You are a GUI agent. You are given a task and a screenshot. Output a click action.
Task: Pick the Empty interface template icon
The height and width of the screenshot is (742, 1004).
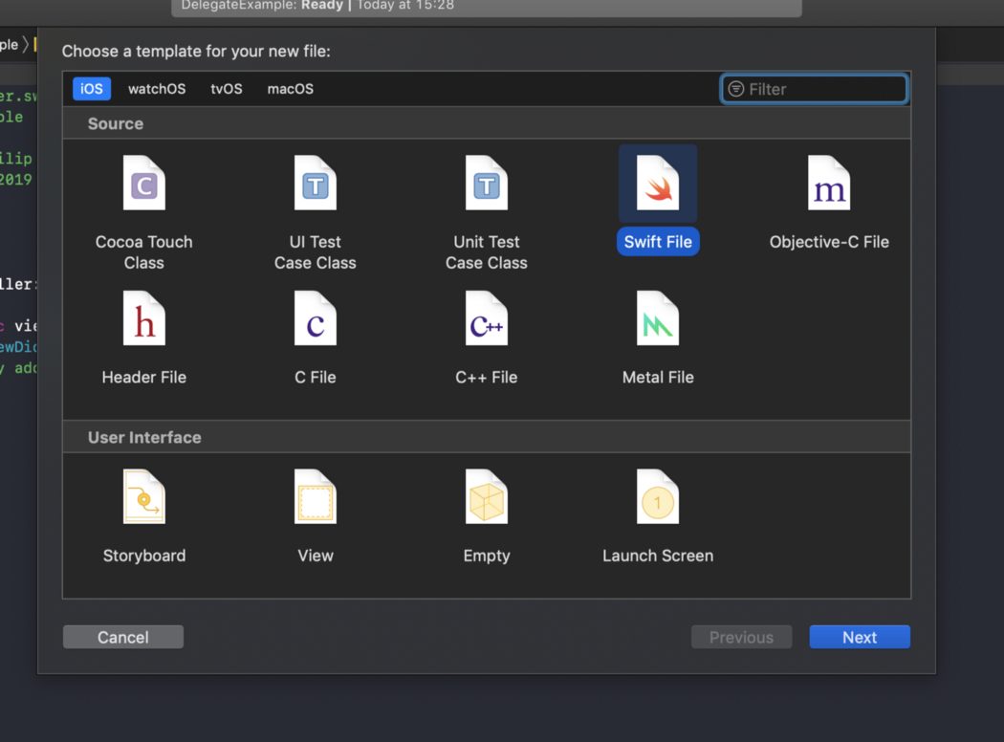click(x=487, y=497)
